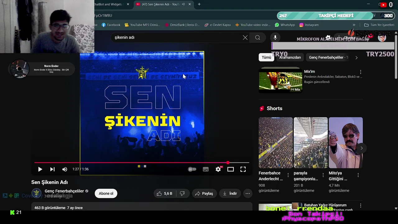398x224 pixels.
Task: Open the YouTube video indir bookmark
Action: [253, 25]
